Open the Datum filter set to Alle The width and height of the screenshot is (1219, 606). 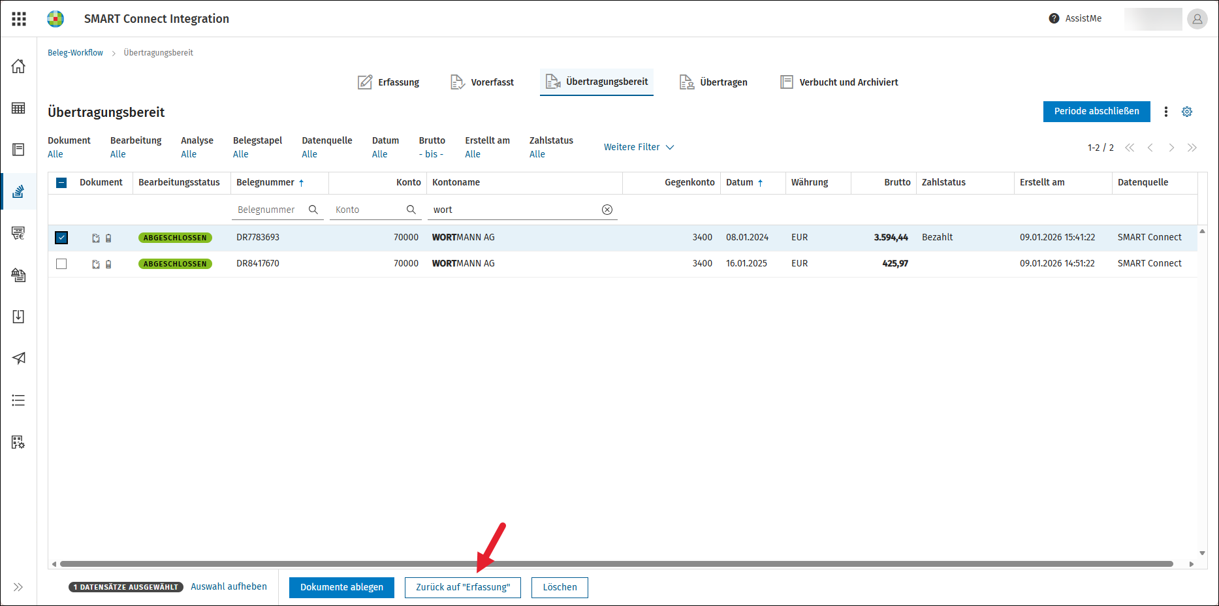point(380,154)
